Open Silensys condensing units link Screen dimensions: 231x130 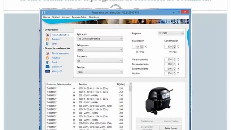(x=57, y=67)
